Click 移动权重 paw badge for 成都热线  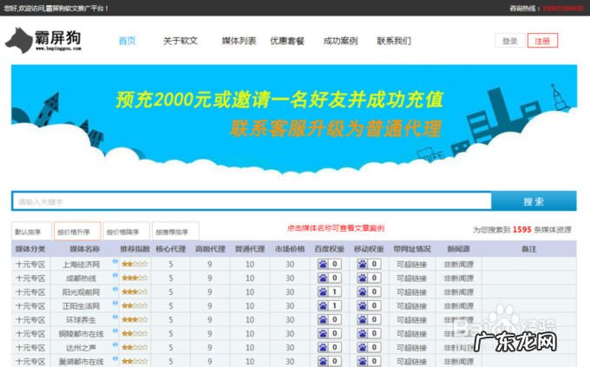[369, 279]
